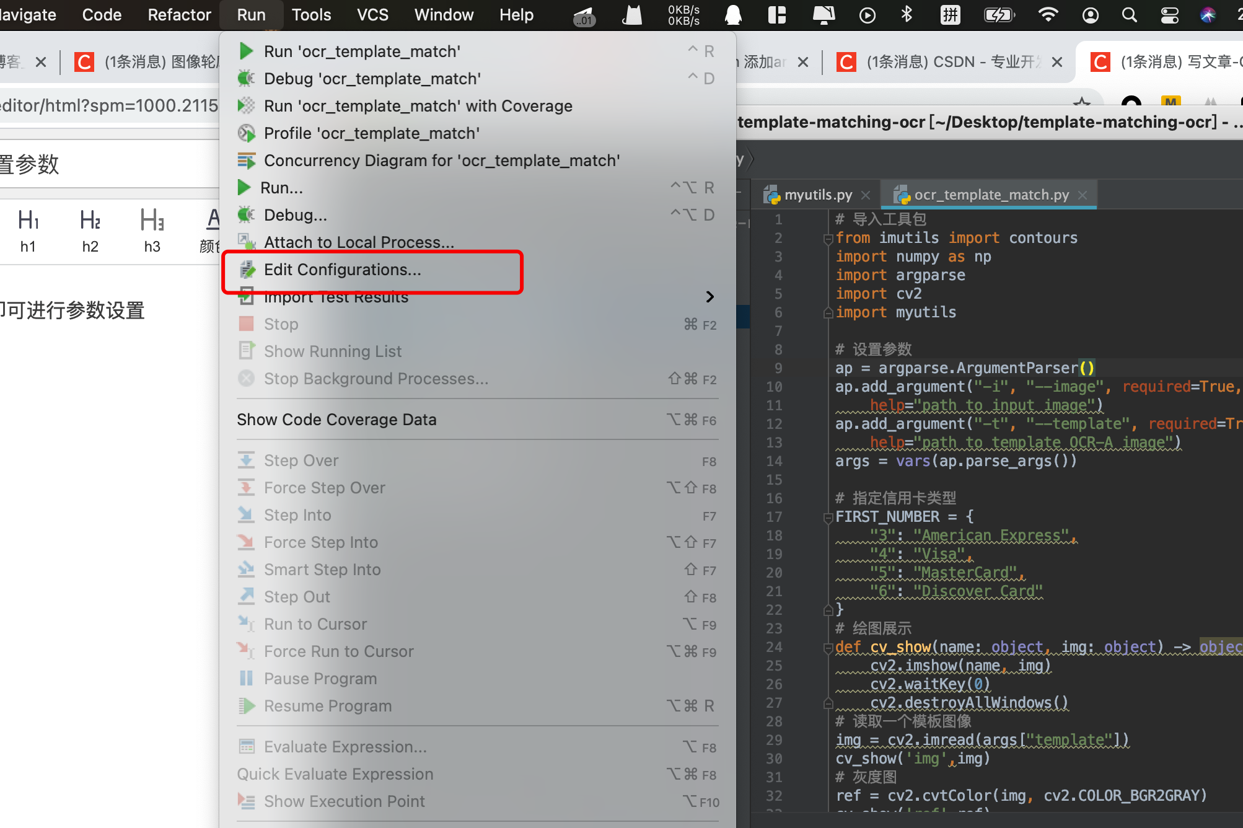Switch to the myutils.py editor tab

click(817, 195)
